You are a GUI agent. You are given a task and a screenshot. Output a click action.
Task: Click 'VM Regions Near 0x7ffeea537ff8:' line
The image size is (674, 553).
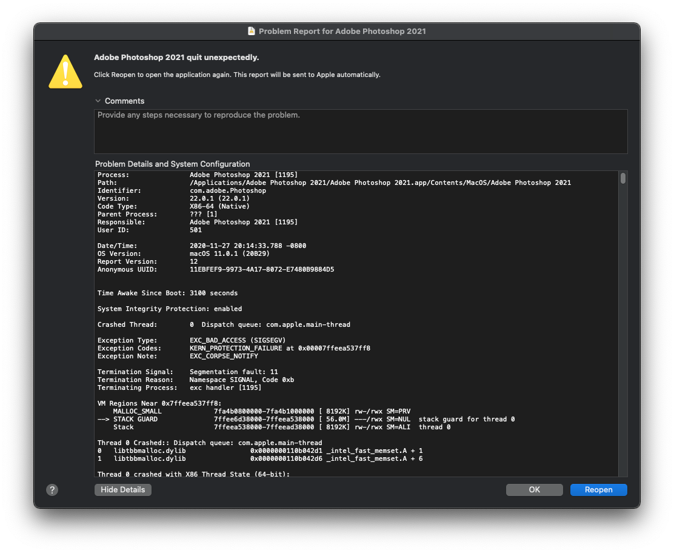tap(159, 403)
